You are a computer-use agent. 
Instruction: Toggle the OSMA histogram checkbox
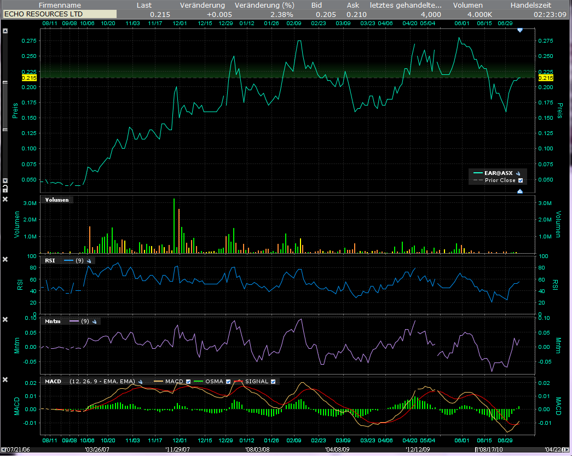228,382
